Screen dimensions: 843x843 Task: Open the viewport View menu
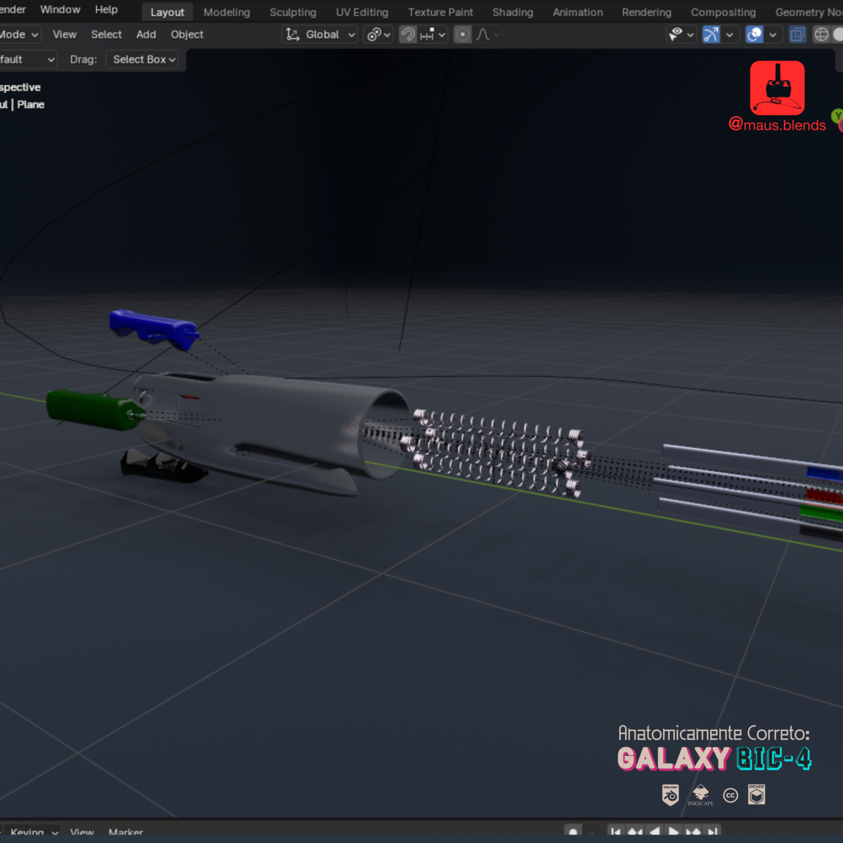click(x=65, y=34)
